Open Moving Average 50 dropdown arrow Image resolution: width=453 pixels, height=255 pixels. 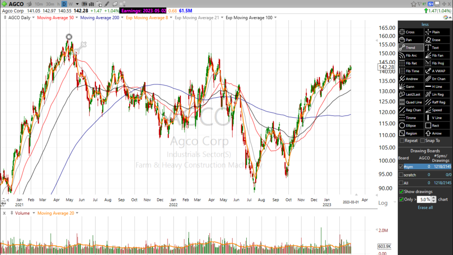click(76, 17)
